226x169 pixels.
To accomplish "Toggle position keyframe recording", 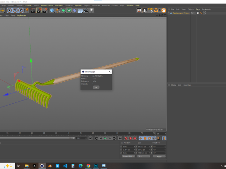I will [x=141, y=138].
